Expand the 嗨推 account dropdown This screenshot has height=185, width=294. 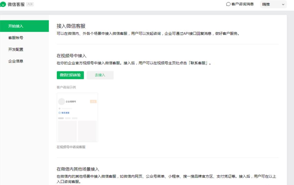(273, 4)
